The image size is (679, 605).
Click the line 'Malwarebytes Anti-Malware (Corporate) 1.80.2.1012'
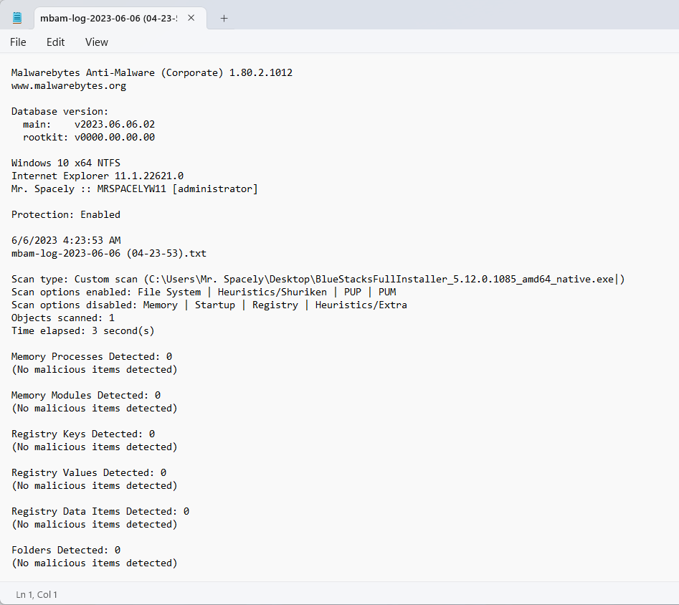click(x=152, y=72)
